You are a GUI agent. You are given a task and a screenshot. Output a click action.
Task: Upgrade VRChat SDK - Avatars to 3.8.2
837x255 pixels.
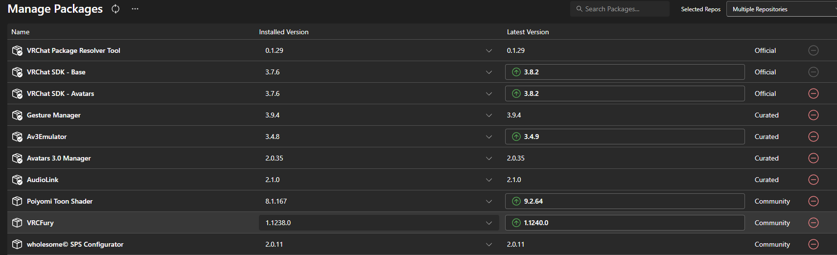625,93
